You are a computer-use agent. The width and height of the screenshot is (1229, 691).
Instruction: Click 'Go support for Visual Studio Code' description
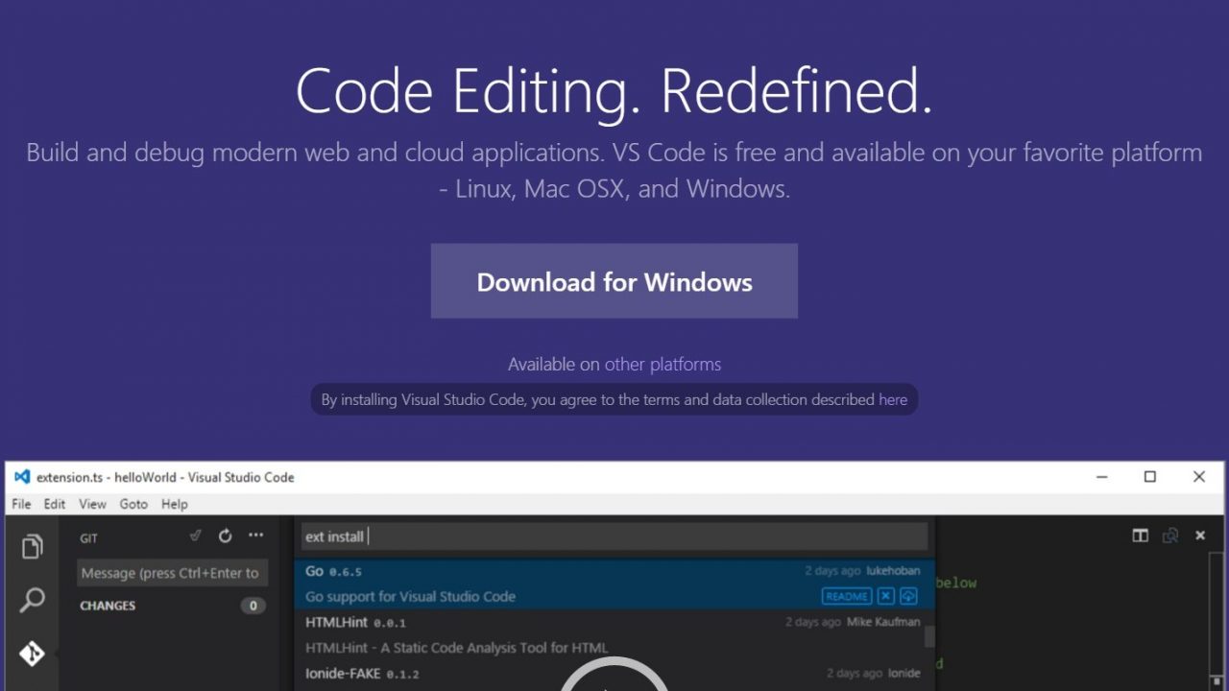tap(410, 597)
